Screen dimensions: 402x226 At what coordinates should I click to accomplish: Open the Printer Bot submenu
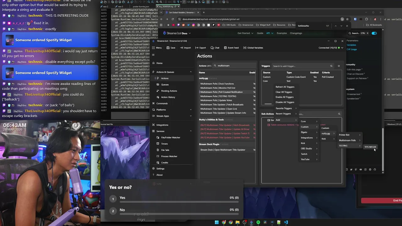pyautogui.click(x=350, y=135)
